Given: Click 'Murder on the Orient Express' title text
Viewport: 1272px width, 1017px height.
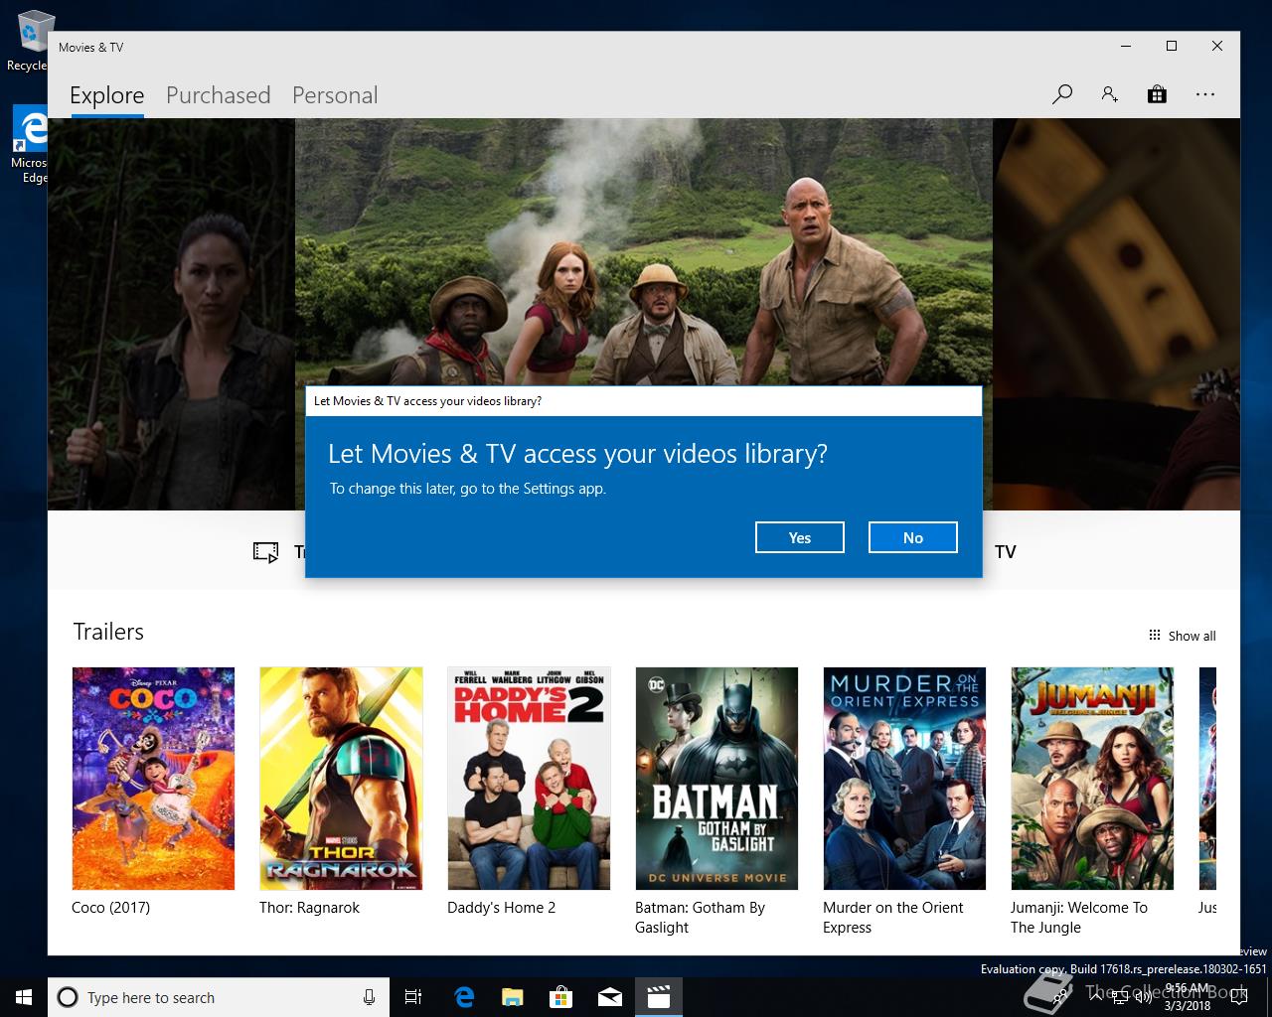Looking at the screenshot, I should coord(892,918).
